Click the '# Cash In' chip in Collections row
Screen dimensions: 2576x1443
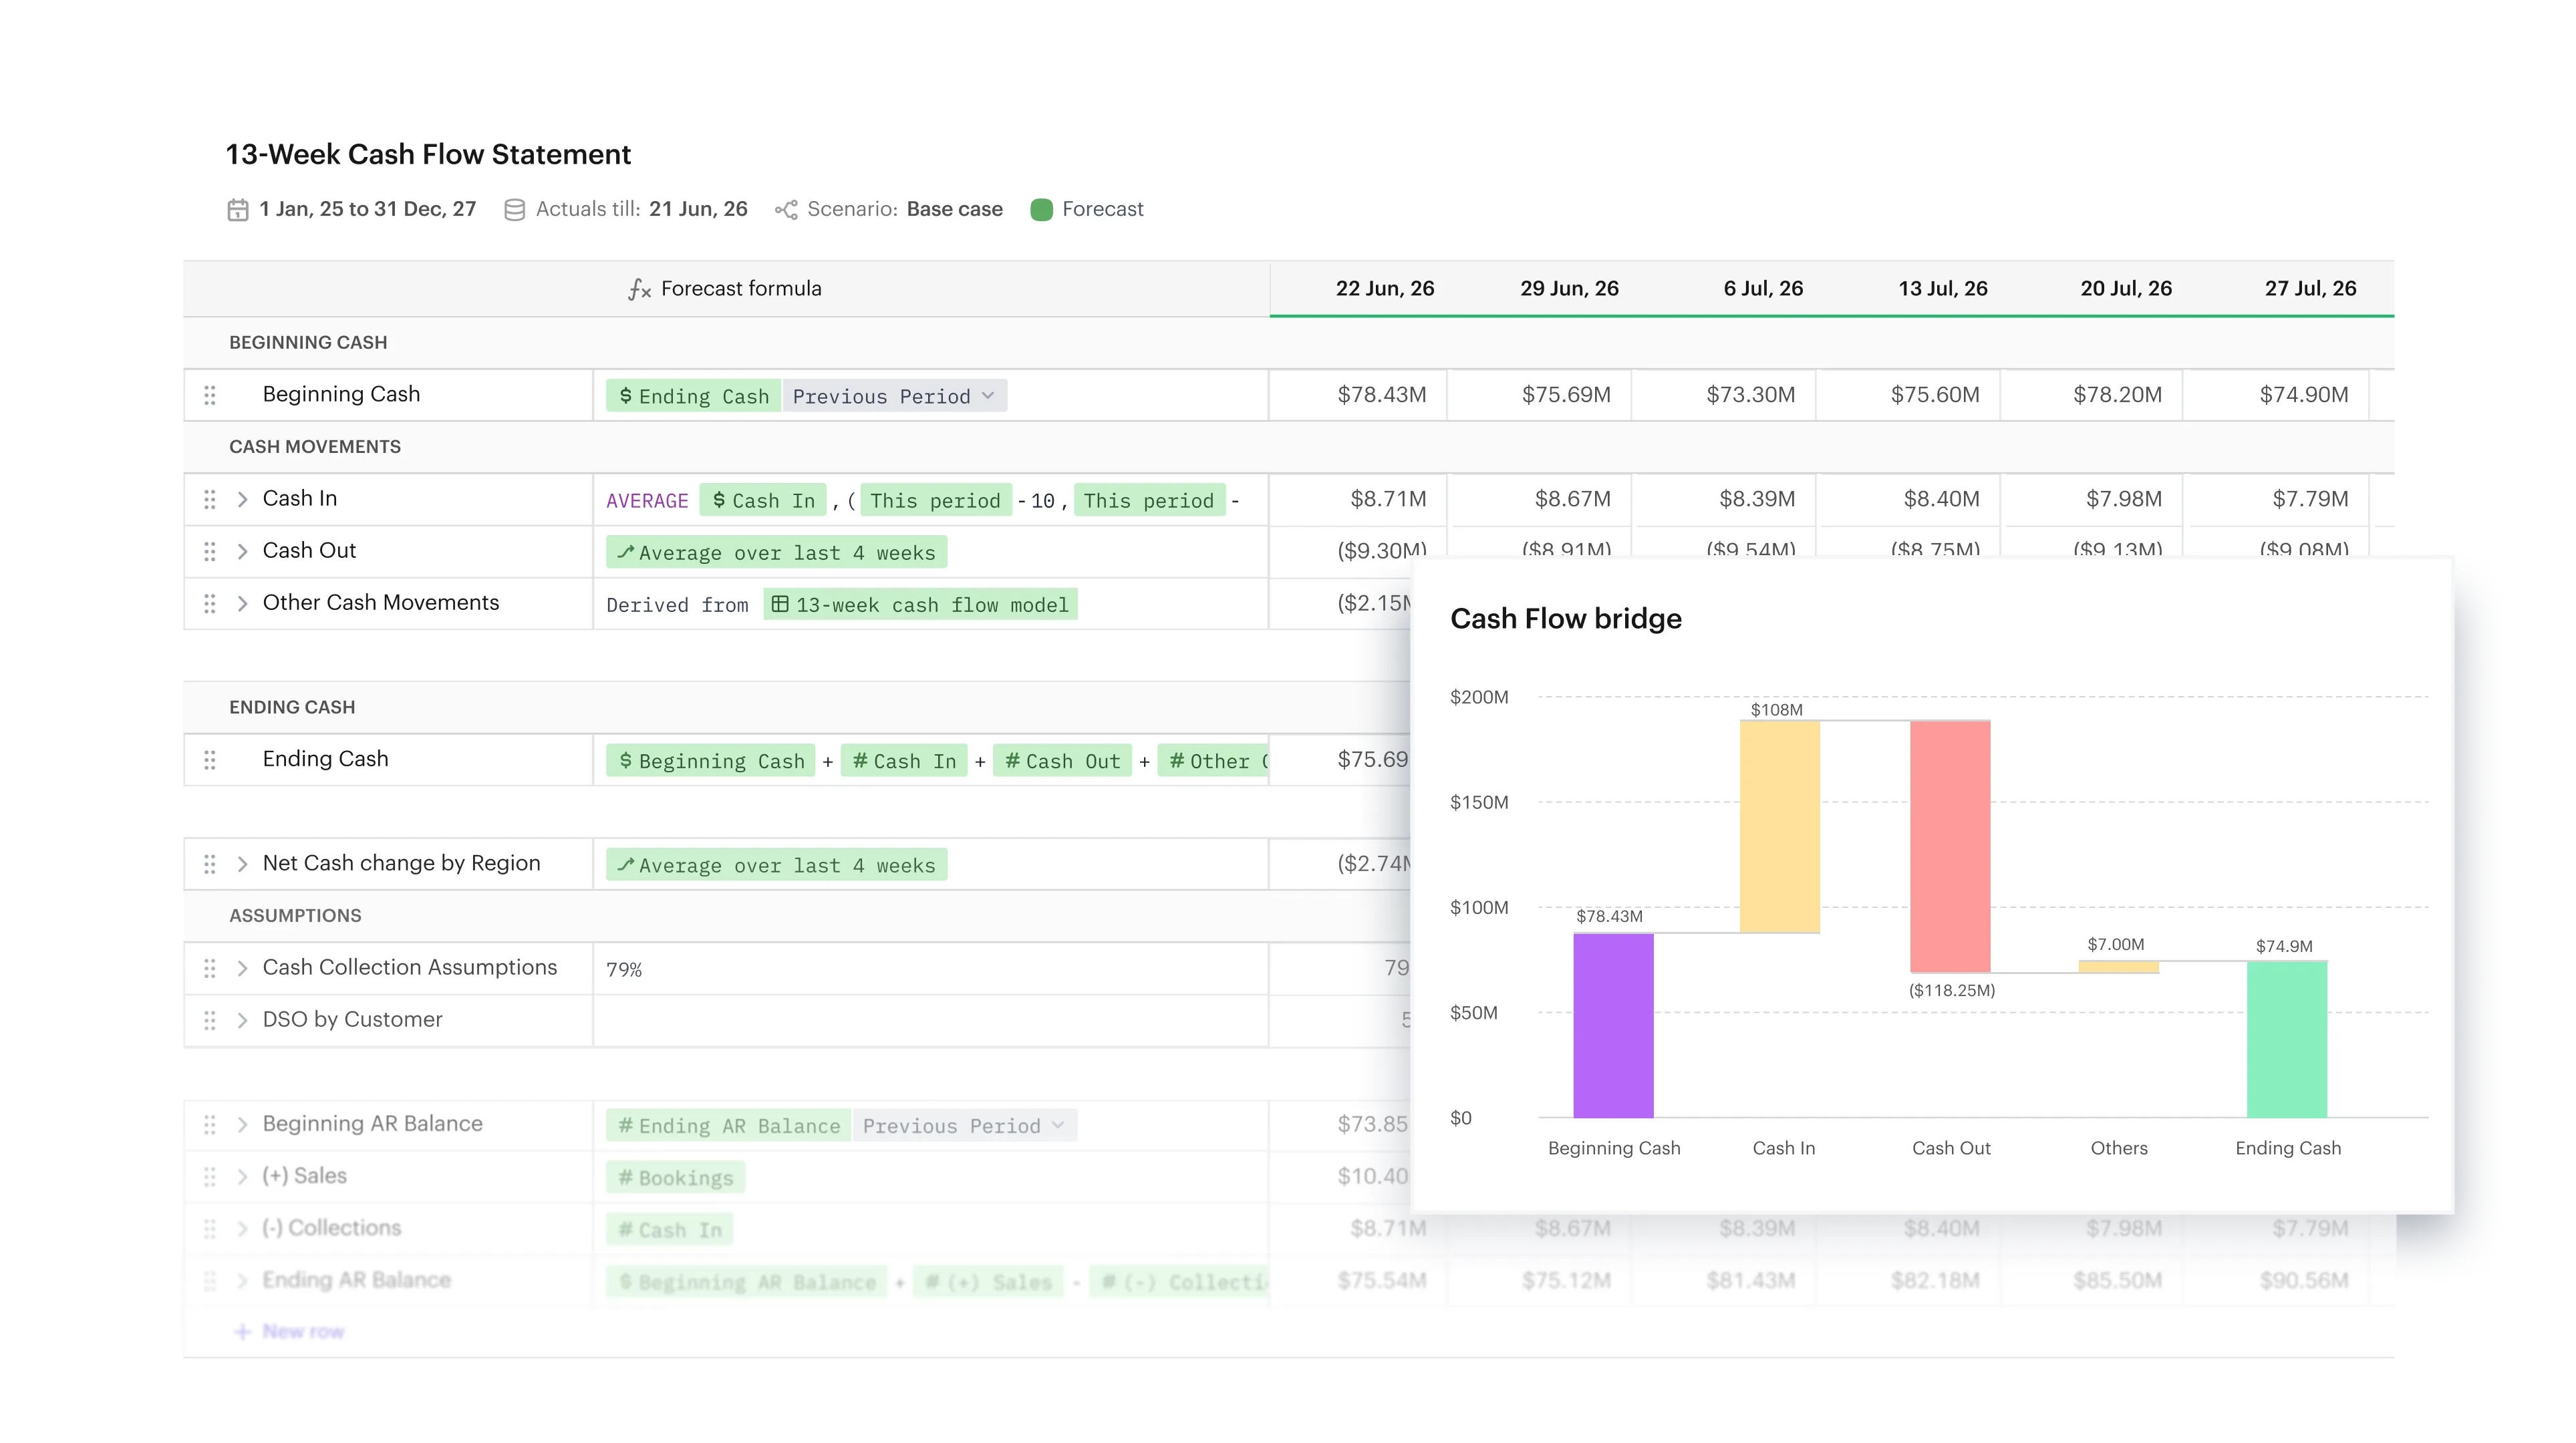coord(669,1229)
